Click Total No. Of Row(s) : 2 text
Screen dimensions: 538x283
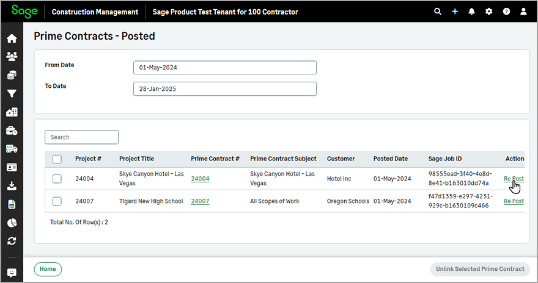coord(79,222)
